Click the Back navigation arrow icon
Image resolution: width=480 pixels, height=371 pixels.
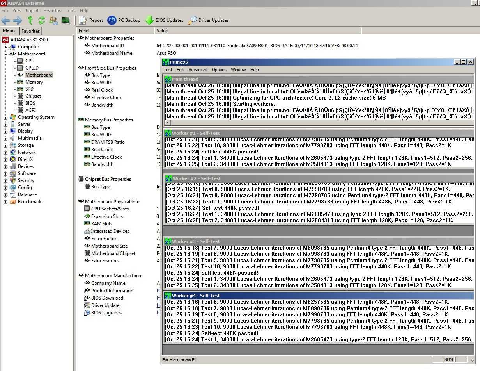point(6,20)
